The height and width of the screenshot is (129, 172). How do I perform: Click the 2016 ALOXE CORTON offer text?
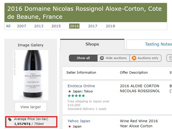[x=140, y=88]
